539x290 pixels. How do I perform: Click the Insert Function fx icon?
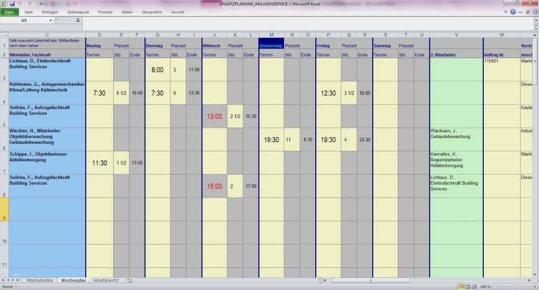coord(78,21)
